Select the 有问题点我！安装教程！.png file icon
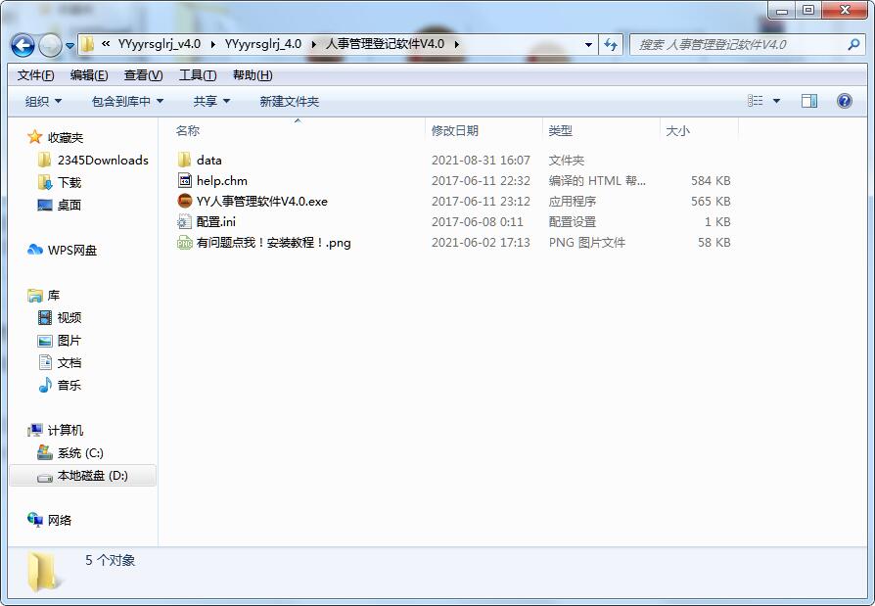 pos(185,242)
